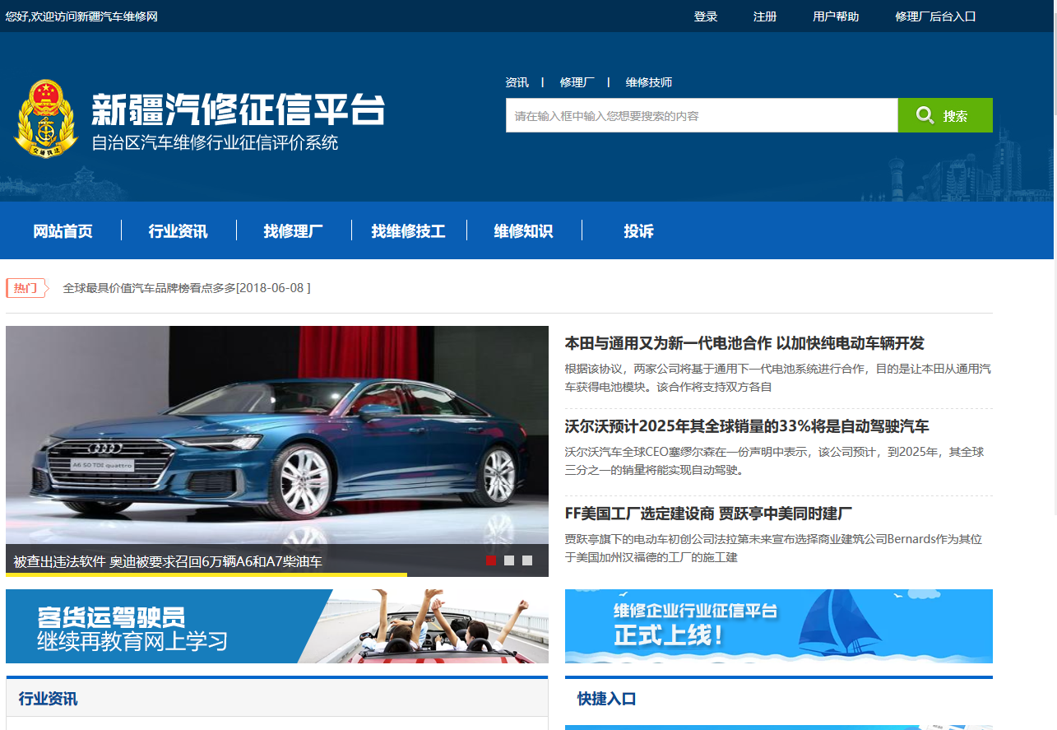Click the 新疆汽修征信平台 site title
Viewport: 1057px width, 730px height.
point(238,109)
